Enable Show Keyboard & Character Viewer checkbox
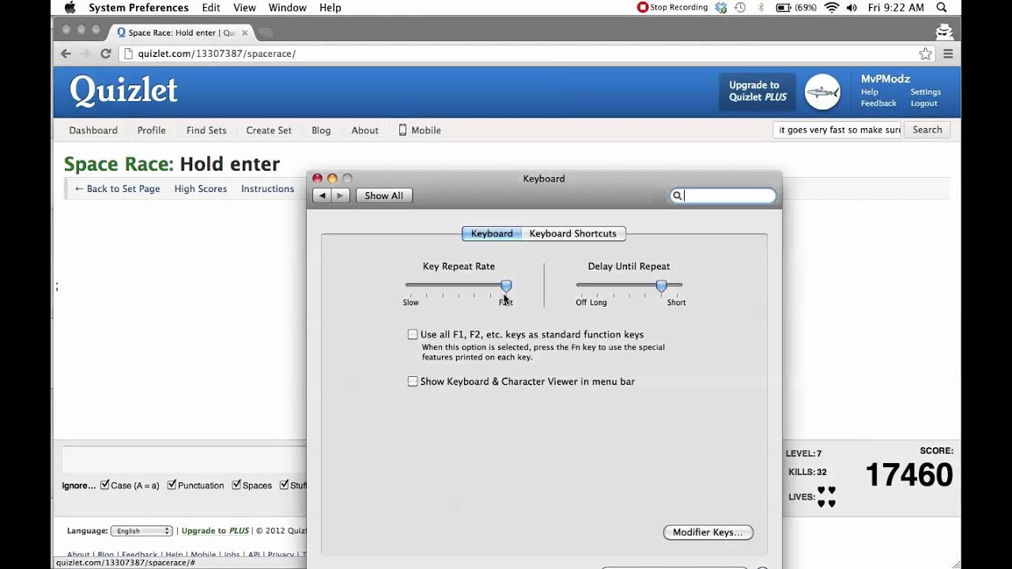 (413, 381)
